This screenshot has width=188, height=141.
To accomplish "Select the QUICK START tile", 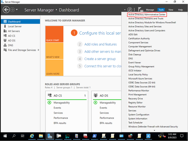I will point(55,34).
